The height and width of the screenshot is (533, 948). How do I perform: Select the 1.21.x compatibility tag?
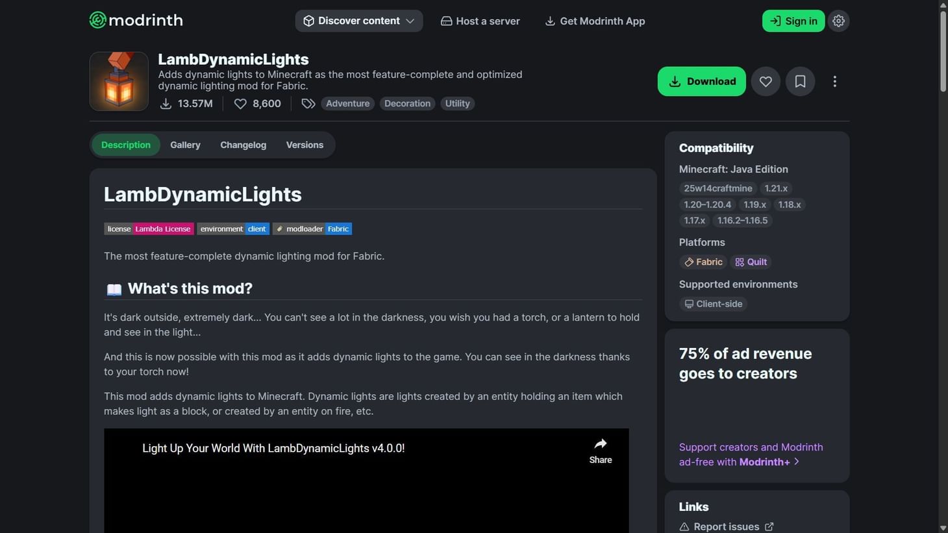pyautogui.click(x=775, y=188)
